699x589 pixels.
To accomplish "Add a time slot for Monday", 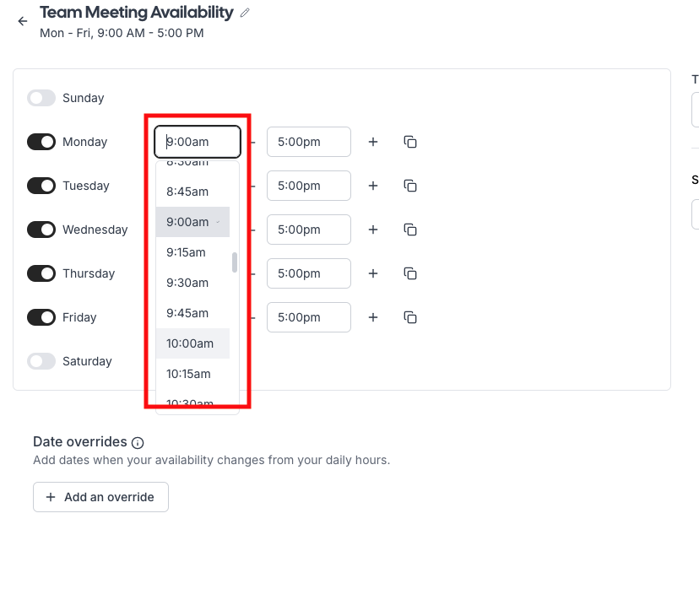I will pyautogui.click(x=373, y=142).
